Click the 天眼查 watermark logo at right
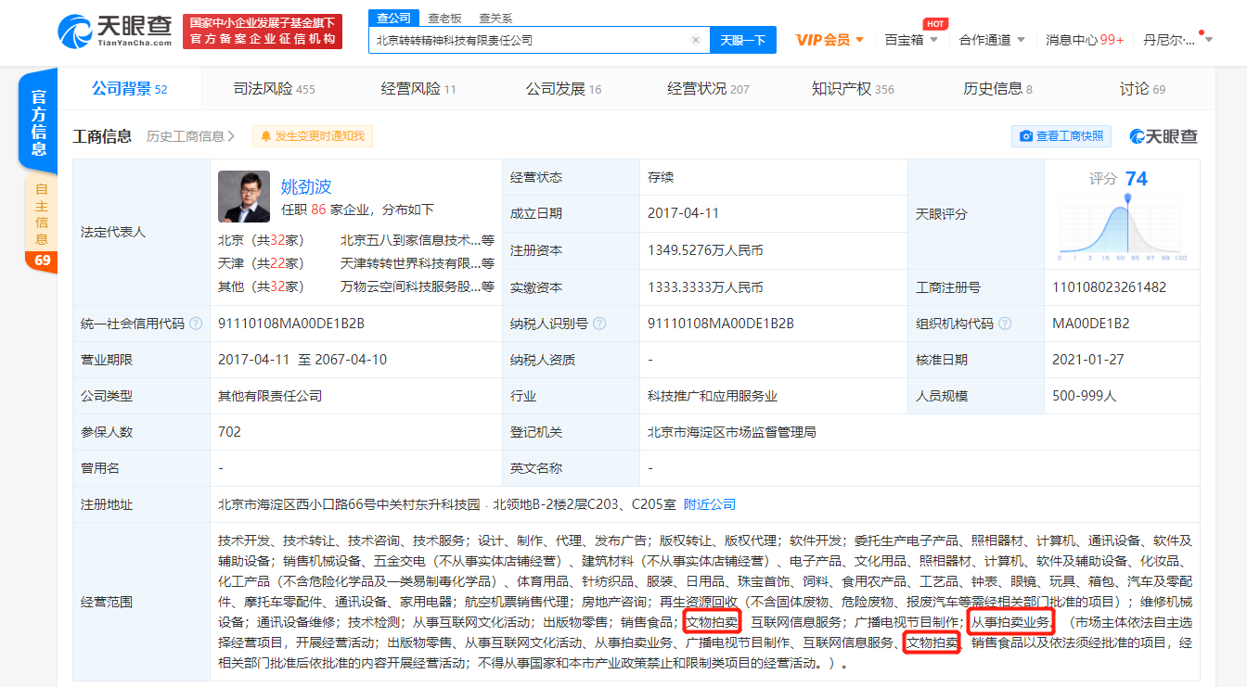The image size is (1247, 687). click(1163, 136)
